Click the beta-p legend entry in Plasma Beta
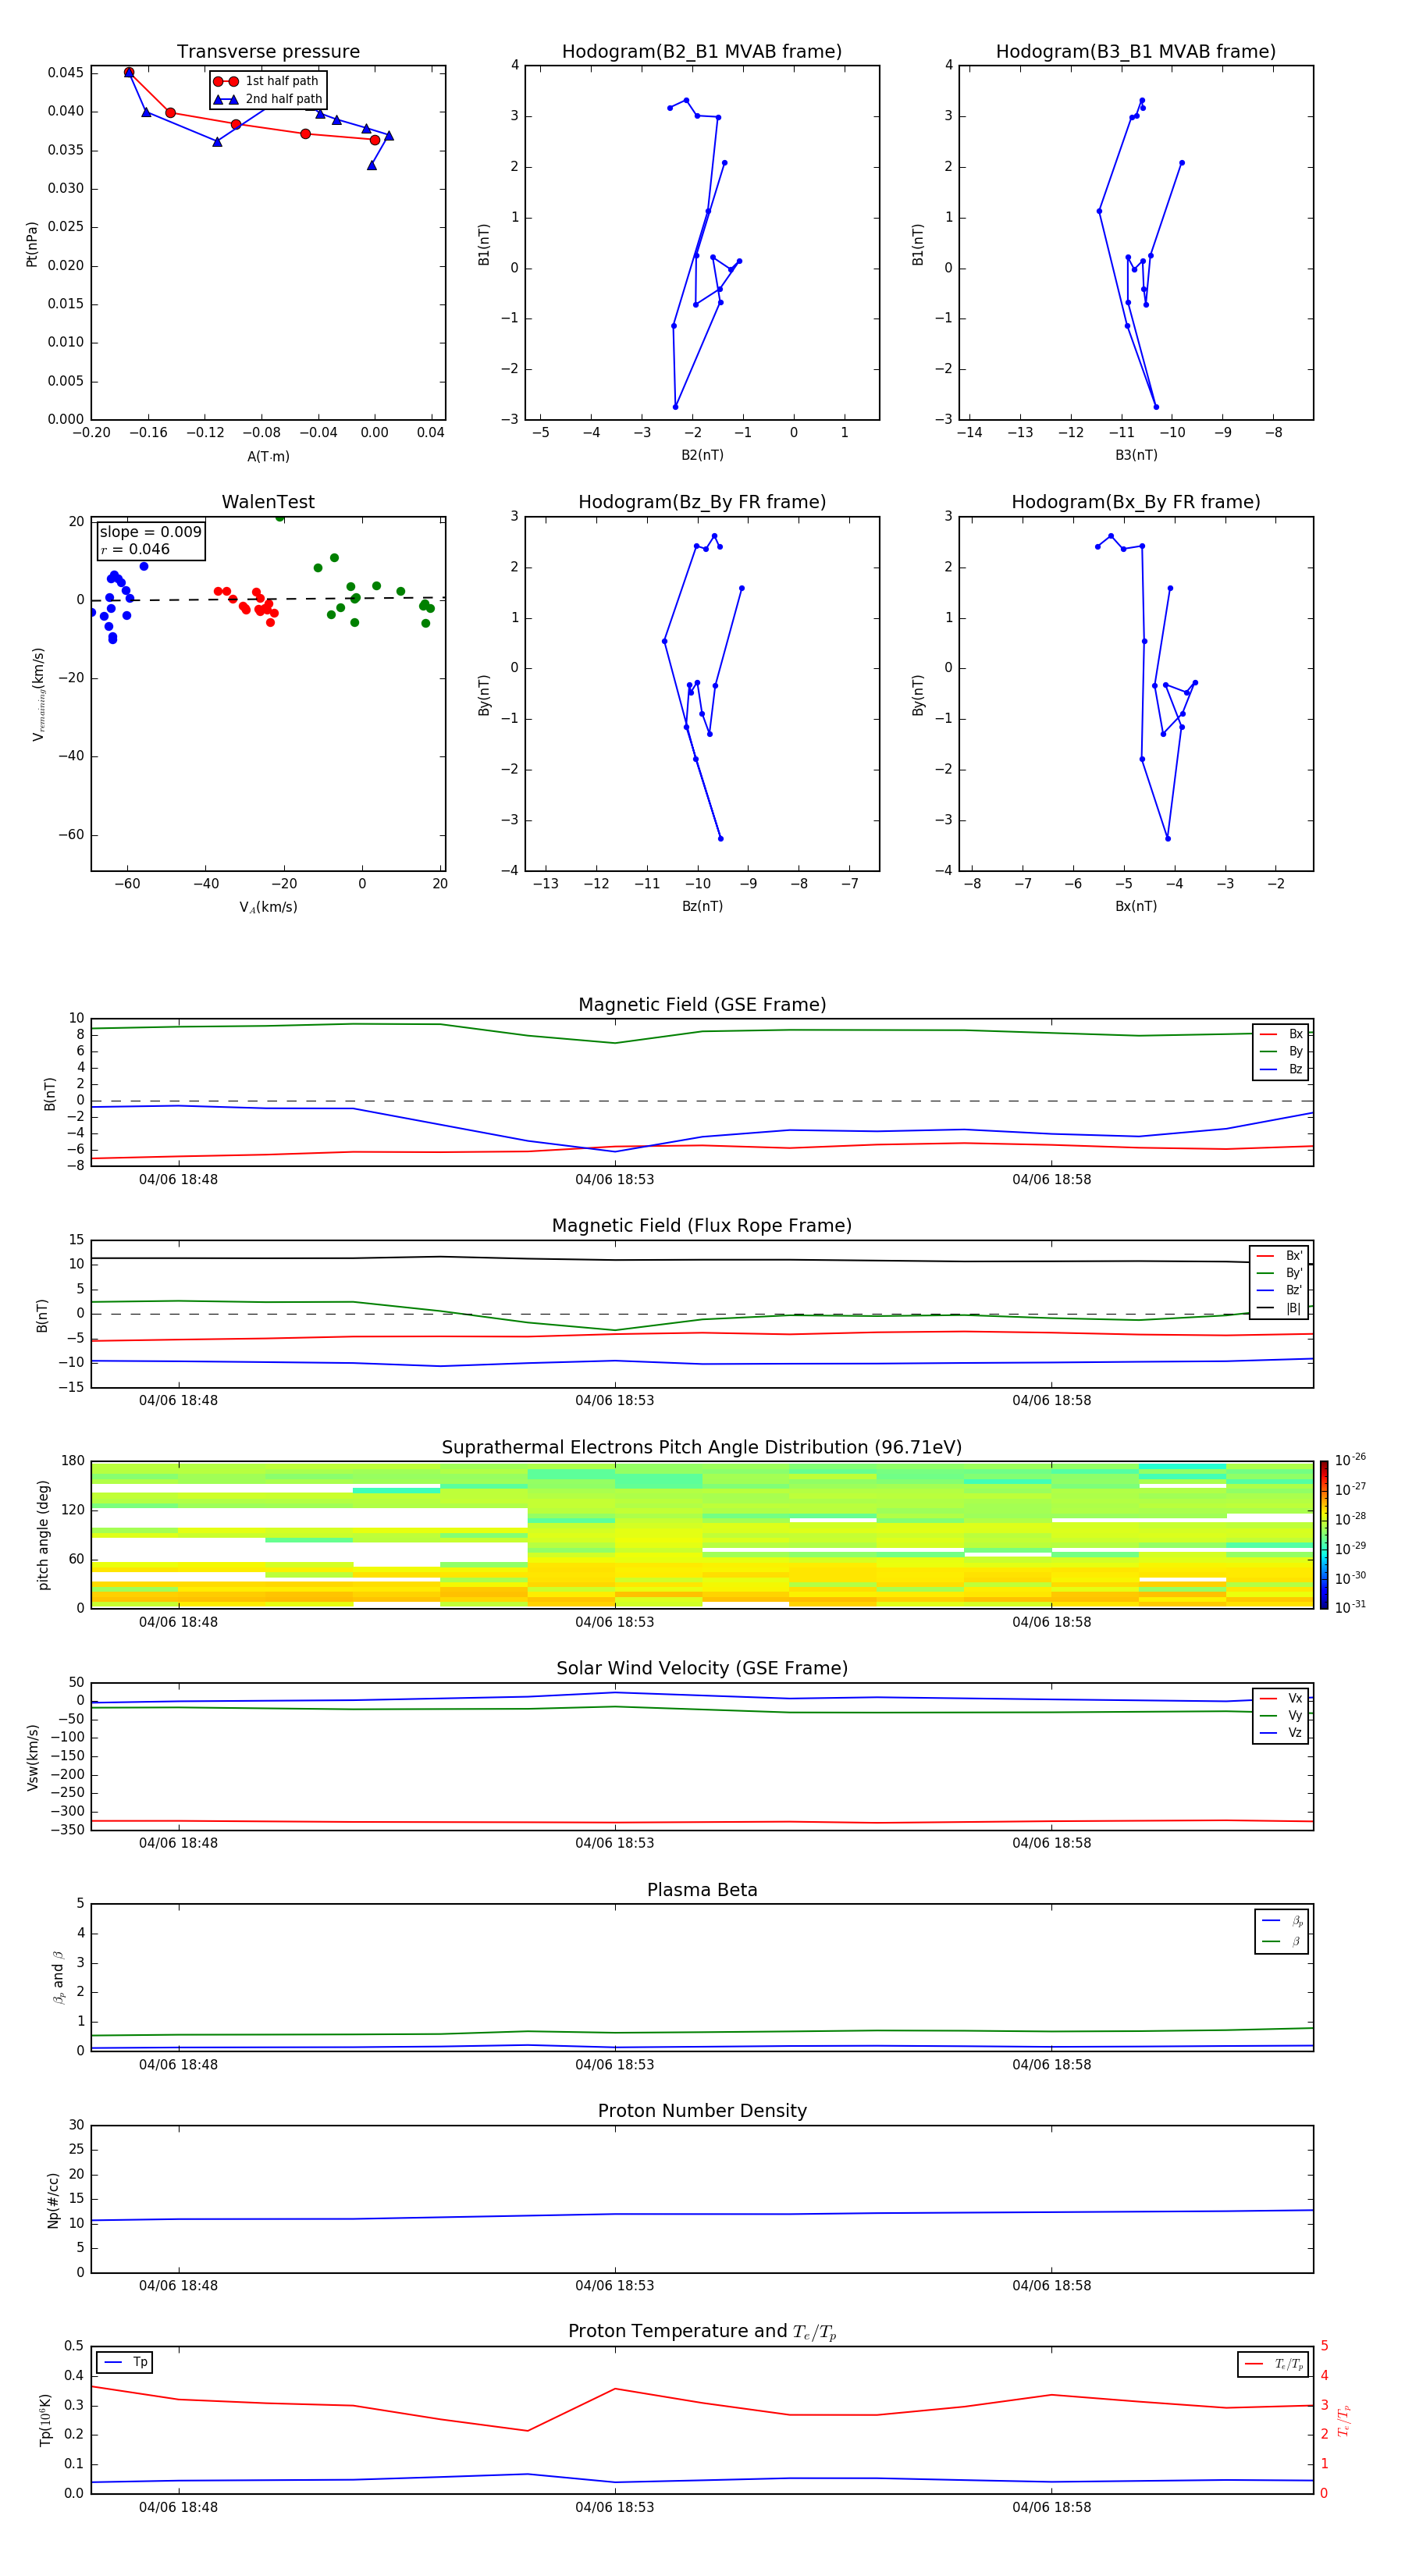 1282,1921
